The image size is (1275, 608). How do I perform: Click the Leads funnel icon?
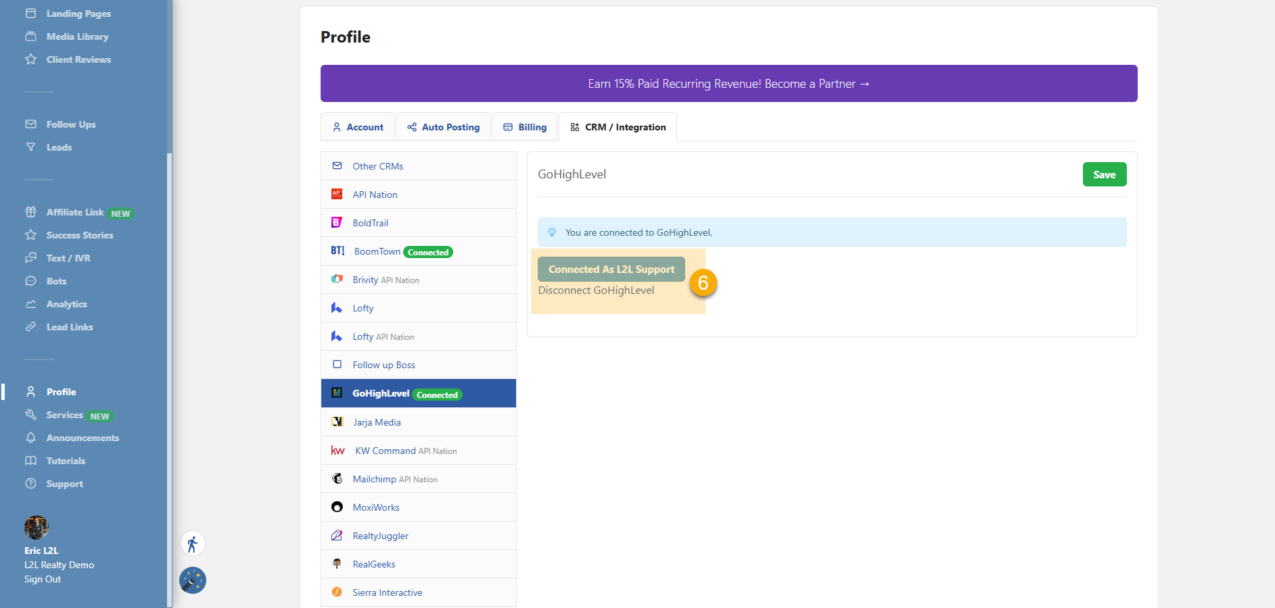[x=30, y=147]
